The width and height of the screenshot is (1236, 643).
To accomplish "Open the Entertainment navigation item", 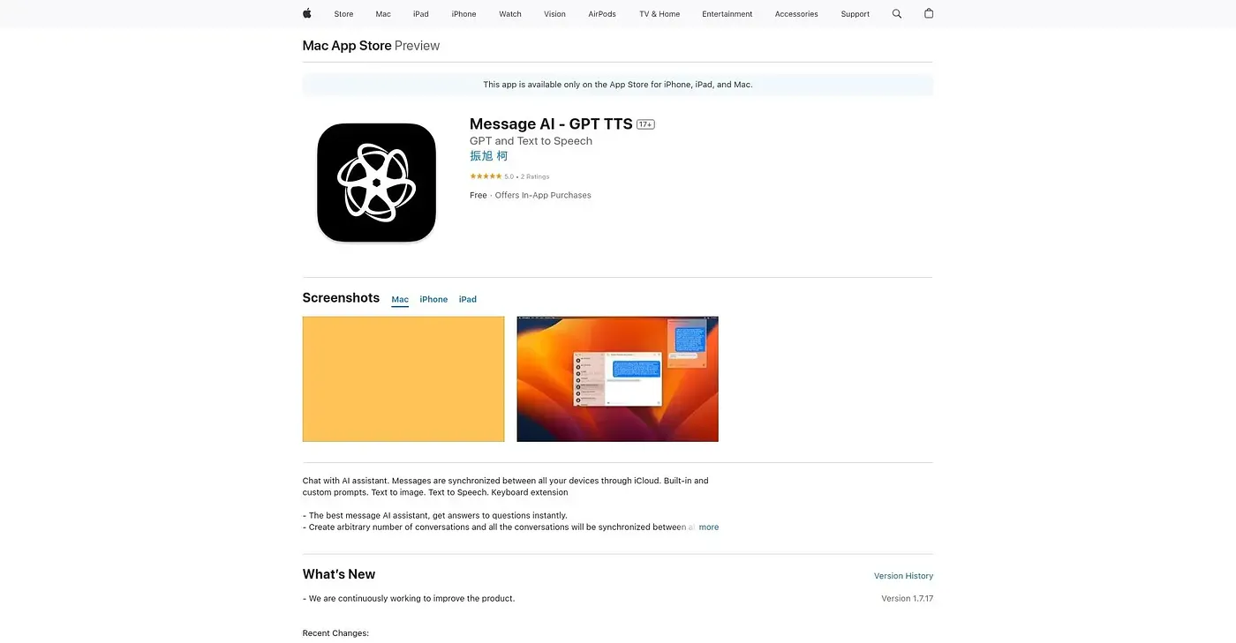I will tap(727, 14).
